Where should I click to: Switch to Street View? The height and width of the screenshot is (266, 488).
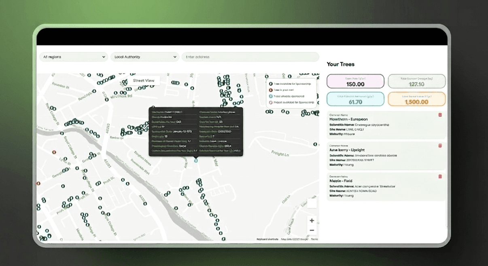point(144,80)
